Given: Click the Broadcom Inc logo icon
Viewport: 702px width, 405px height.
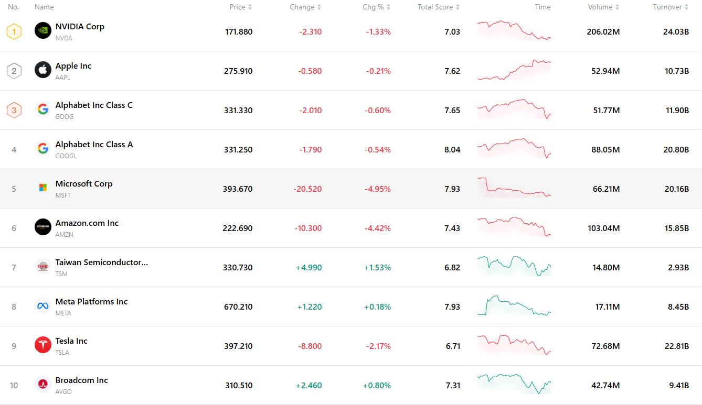Looking at the screenshot, I should pyautogui.click(x=43, y=385).
